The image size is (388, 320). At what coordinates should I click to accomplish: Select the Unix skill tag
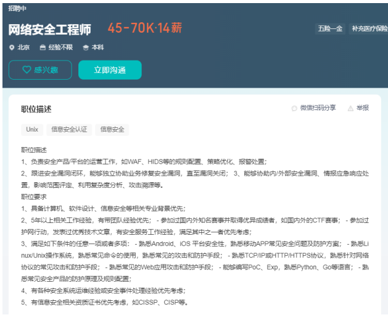(32, 129)
